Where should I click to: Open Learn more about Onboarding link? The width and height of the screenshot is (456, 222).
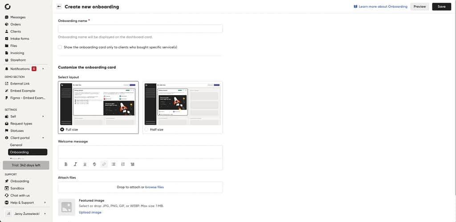[380, 7]
